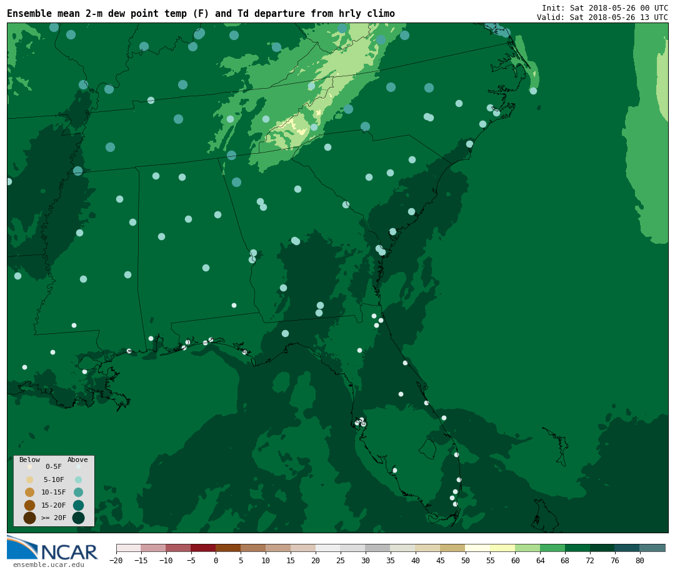Click the Below 15-20F legend circle
This screenshot has width=675, height=572.
(30, 505)
